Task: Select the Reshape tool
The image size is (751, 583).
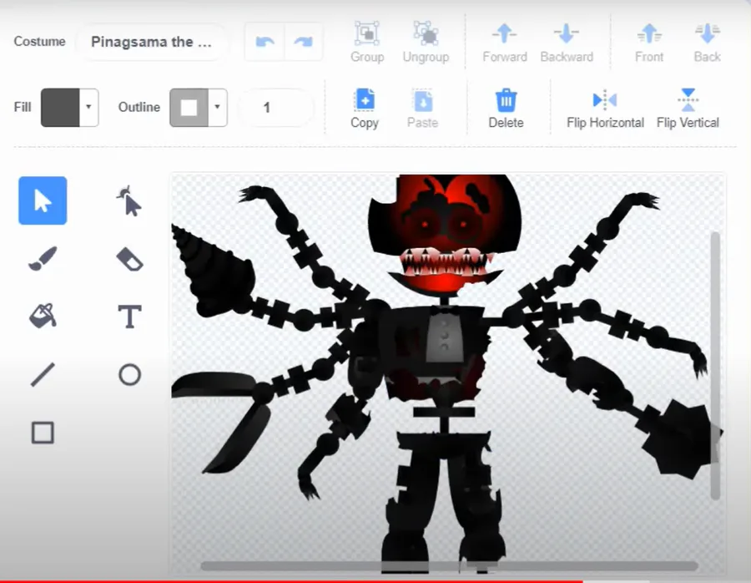Action: [129, 201]
